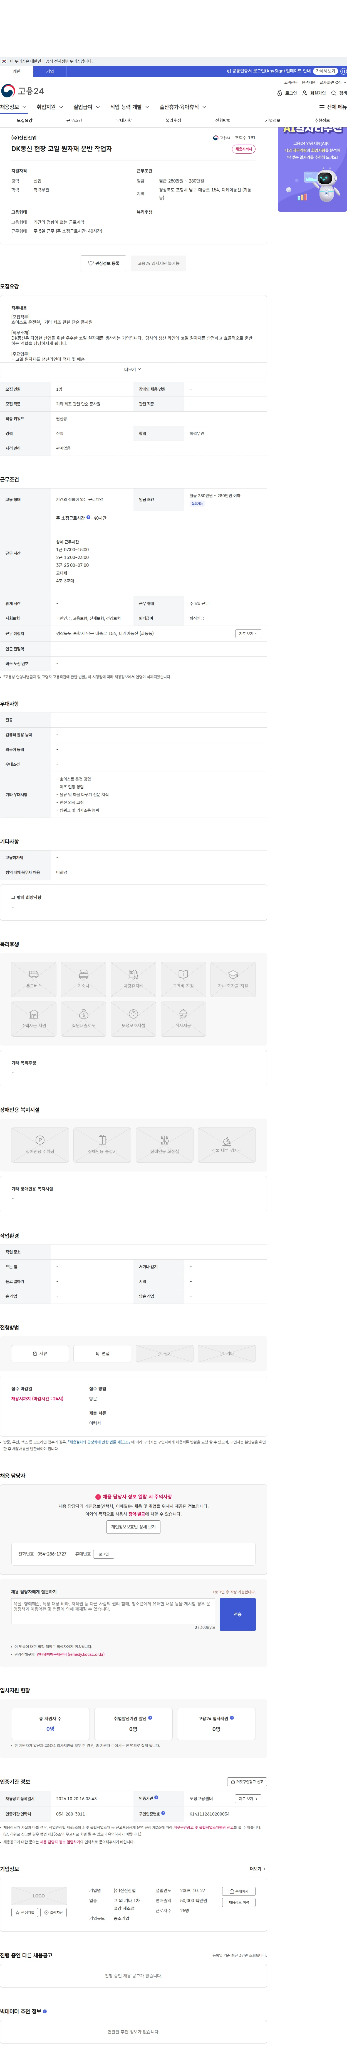Click the 검색 magnifier icon
The height and width of the screenshot is (2056, 347).
click(339, 93)
